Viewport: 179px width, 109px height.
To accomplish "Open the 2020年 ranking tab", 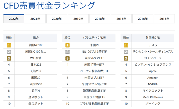I will pyautogui.click(x=57, y=19).
